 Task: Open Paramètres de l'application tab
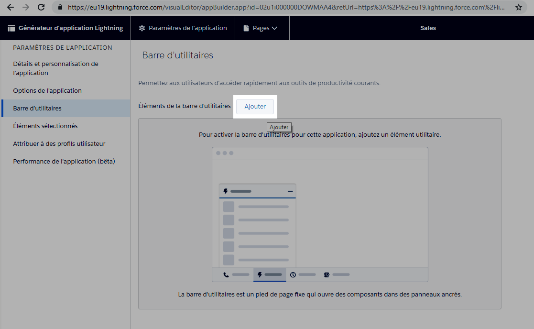[183, 28]
